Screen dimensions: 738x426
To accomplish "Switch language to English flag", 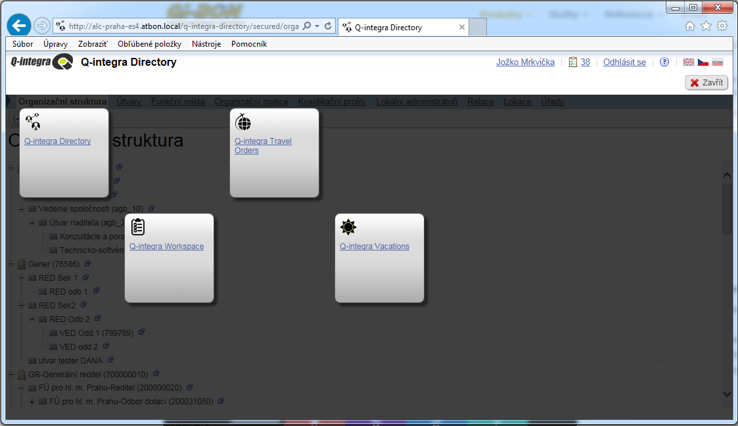I will (x=689, y=62).
